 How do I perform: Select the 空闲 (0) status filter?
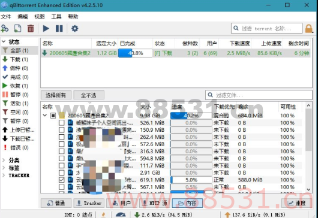pyautogui.click(x=19, y=113)
